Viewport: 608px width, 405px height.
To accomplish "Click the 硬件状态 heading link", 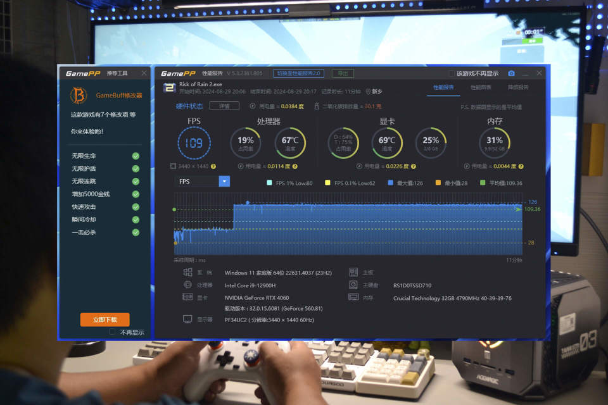I will pos(189,106).
